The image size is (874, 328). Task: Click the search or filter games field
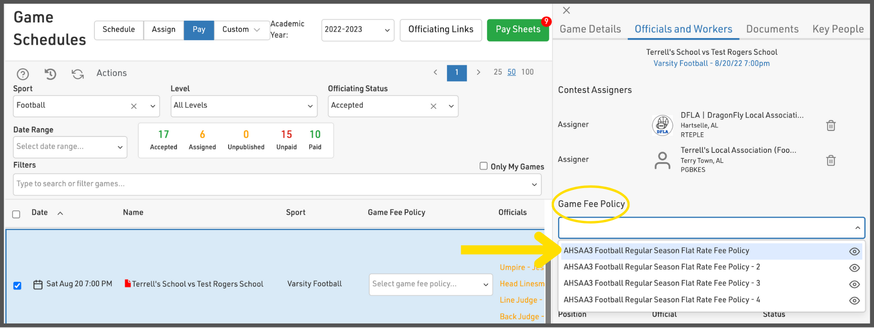273,184
